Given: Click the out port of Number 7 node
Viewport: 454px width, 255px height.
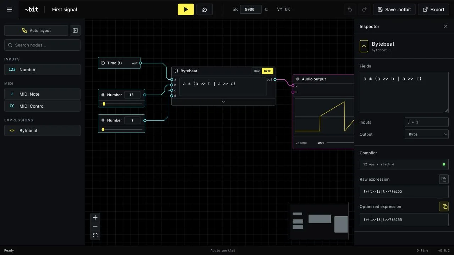Looking at the screenshot, I should 145,120.
